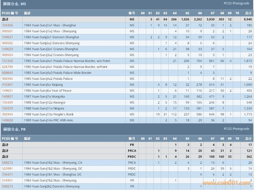Click PCGS number 523981 Shenyang DC link

coord(7,169)
